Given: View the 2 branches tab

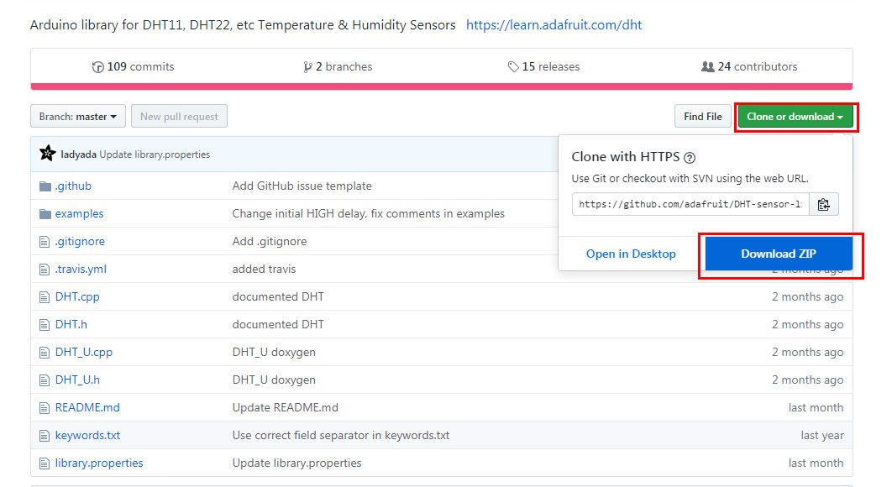Looking at the screenshot, I should coord(338,67).
